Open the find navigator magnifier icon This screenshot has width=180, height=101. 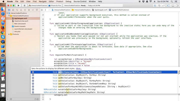[x=17, y=10]
